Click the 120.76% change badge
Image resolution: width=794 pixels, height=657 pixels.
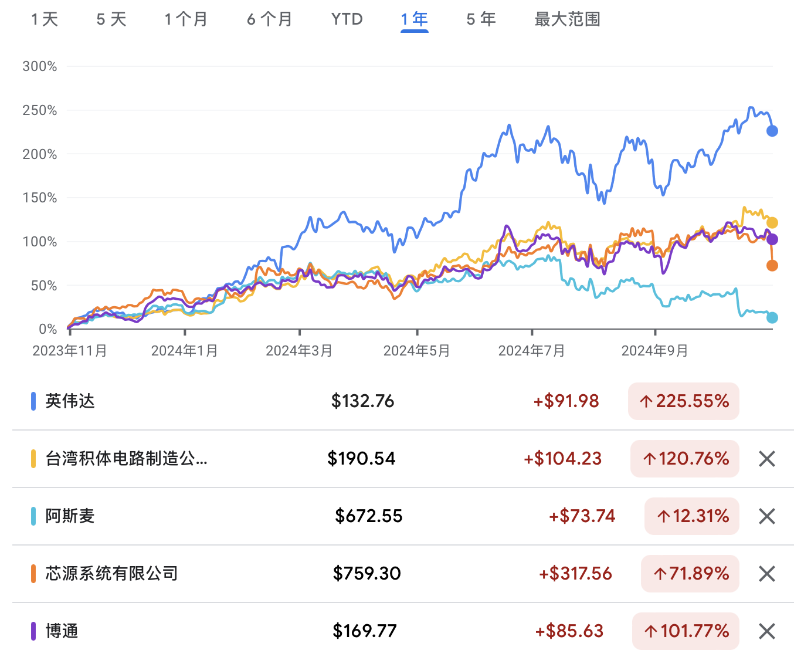coord(685,459)
